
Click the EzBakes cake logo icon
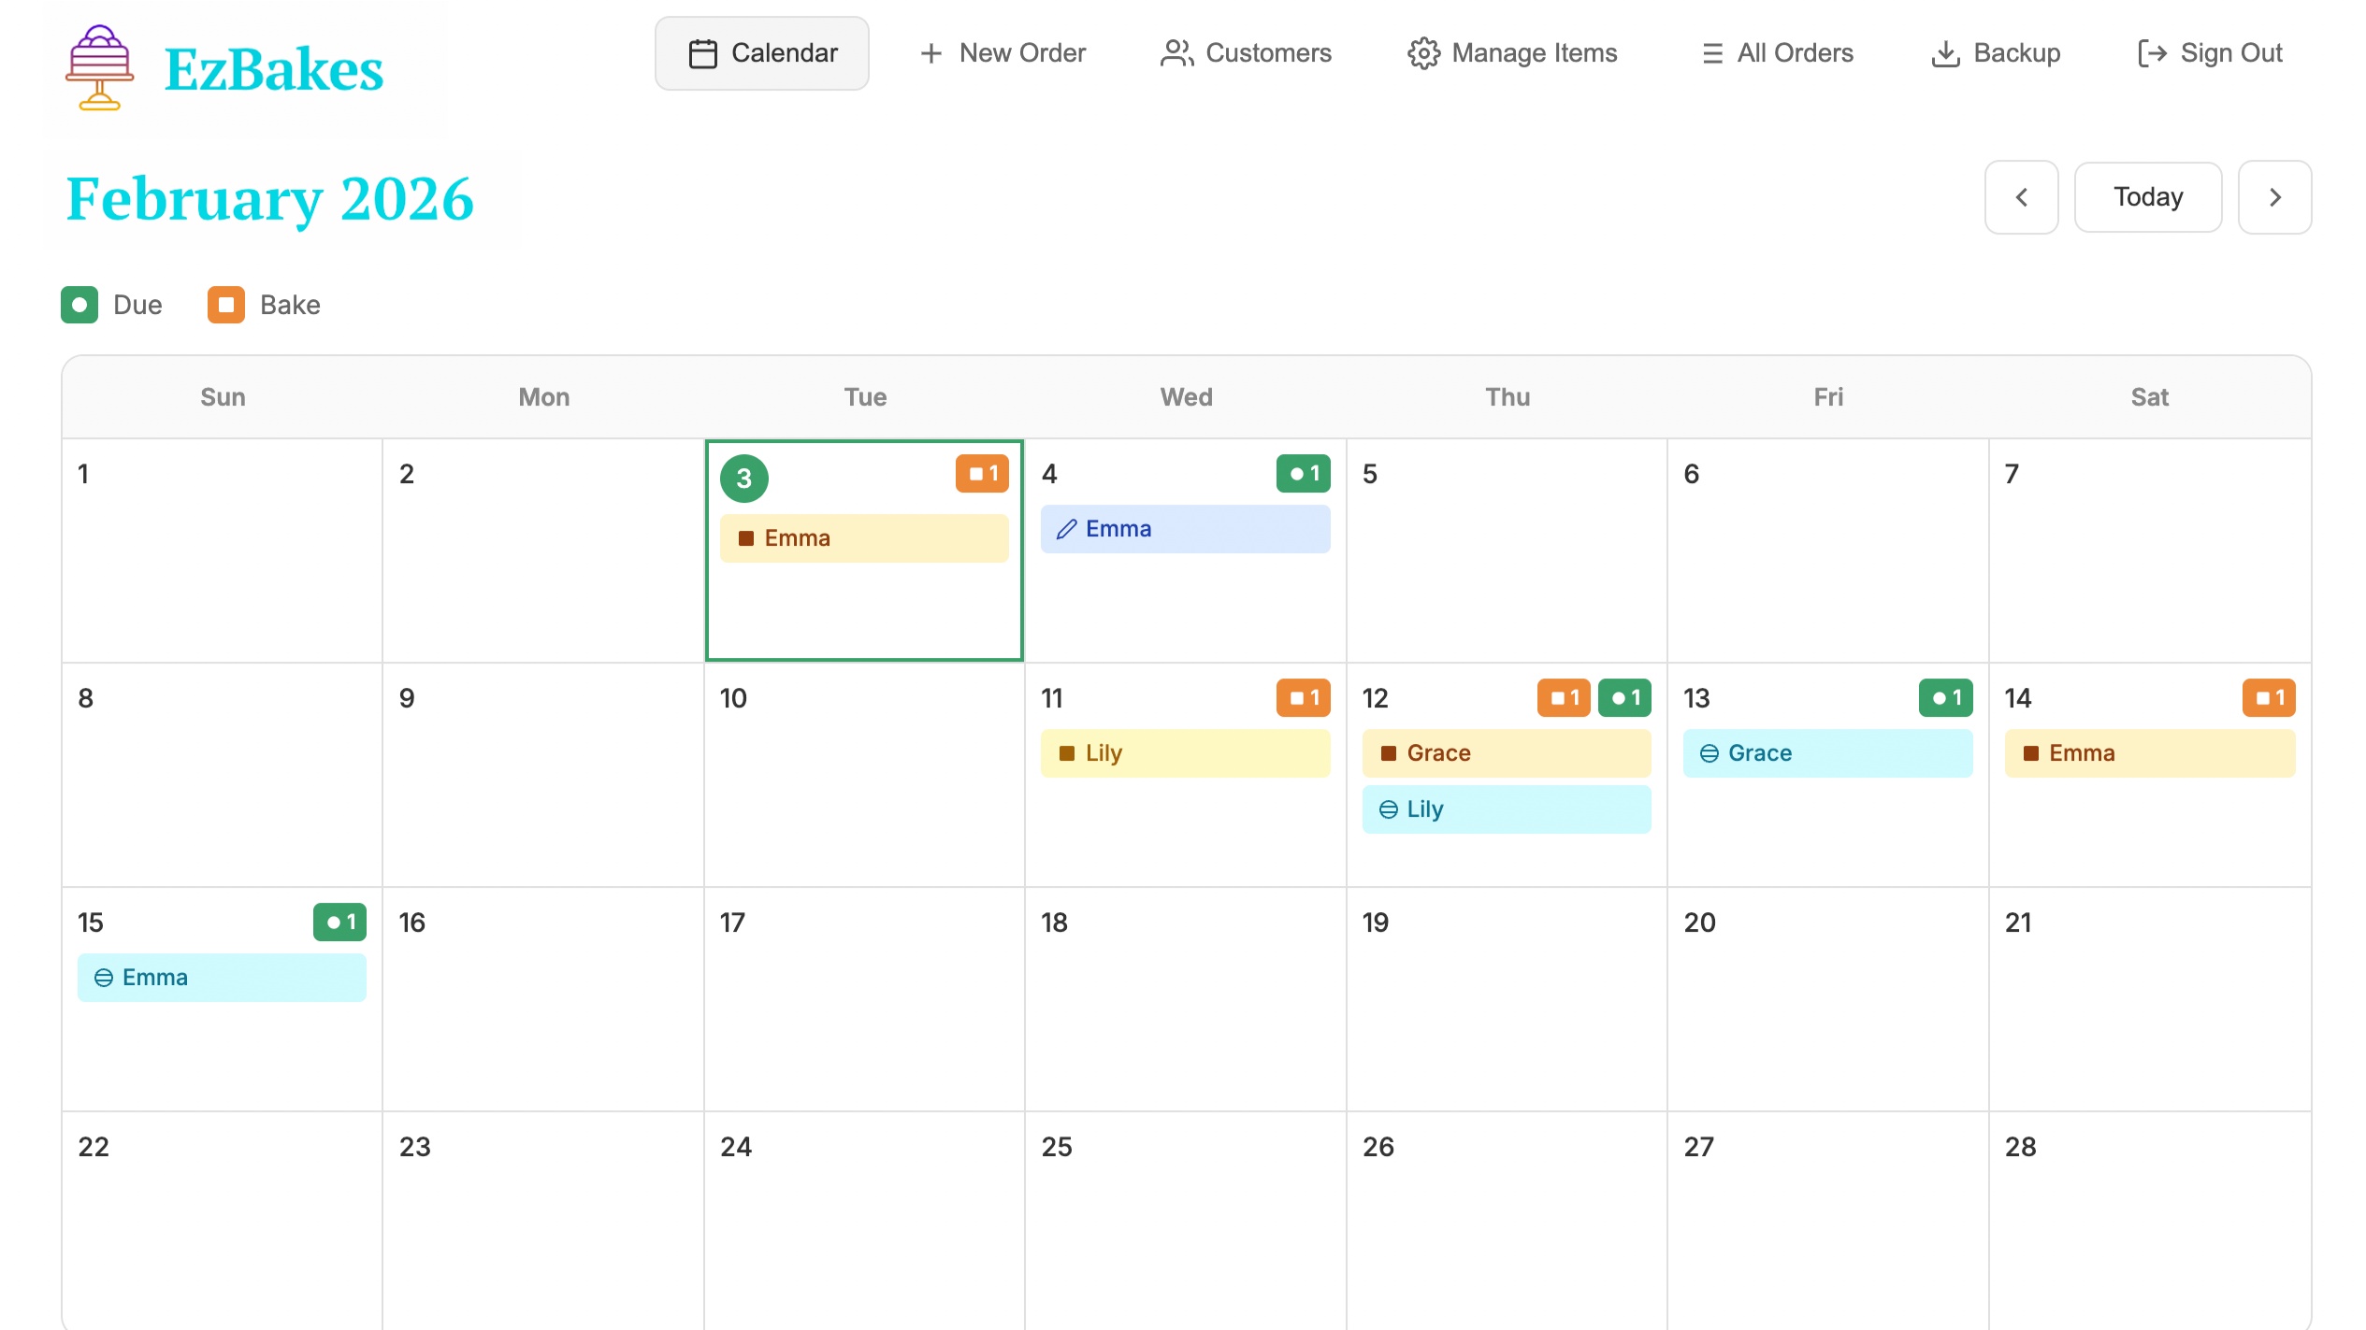(x=99, y=67)
